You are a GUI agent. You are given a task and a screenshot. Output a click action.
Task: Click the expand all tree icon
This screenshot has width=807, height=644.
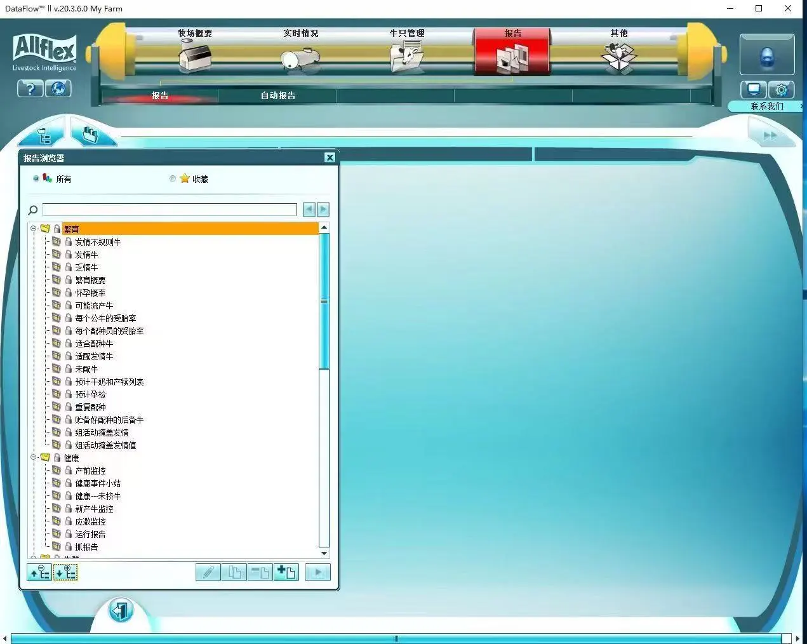click(65, 572)
